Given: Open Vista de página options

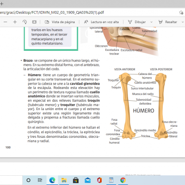Looking at the screenshot, I should 60,22.
